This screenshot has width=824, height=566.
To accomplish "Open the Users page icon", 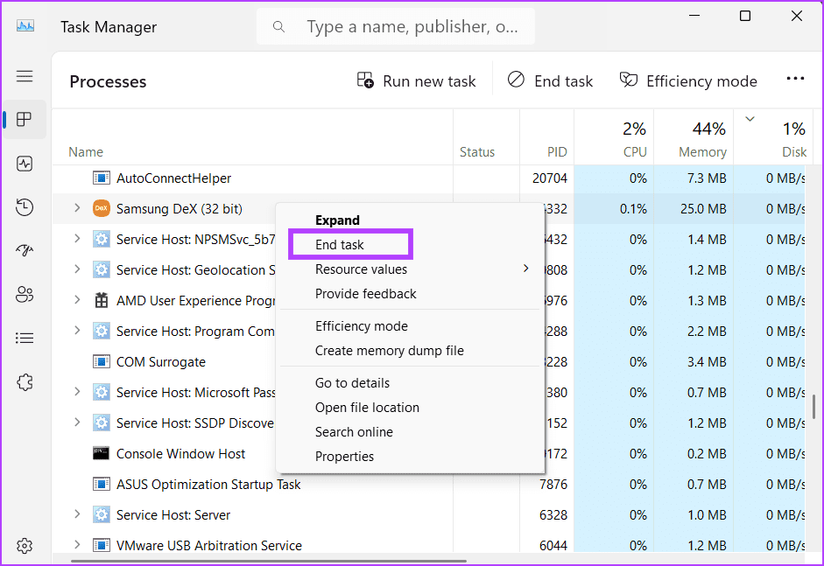I will pyautogui.click(x=25, y=295).
